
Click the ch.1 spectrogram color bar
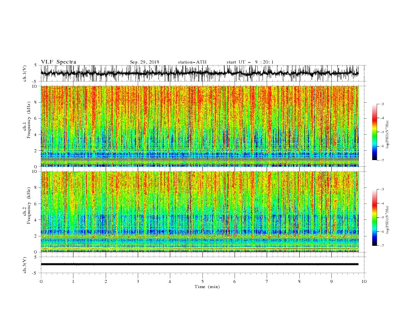(374, 132)
